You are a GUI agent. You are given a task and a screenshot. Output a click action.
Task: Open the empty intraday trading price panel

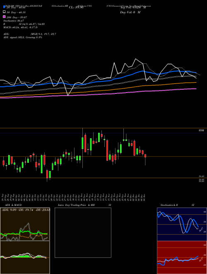pyautogui.click(x=83, y=232)
